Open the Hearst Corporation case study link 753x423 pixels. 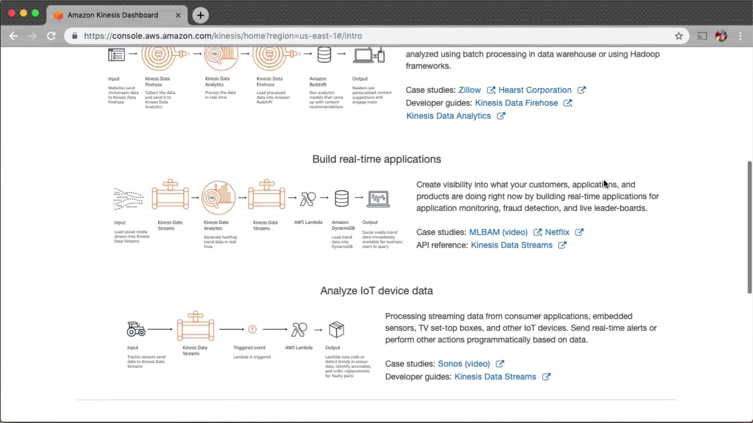pyautogui.click(x=535, y=90)
